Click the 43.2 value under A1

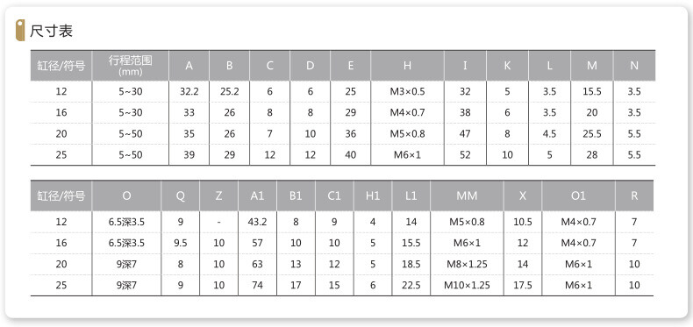(257, 222)
